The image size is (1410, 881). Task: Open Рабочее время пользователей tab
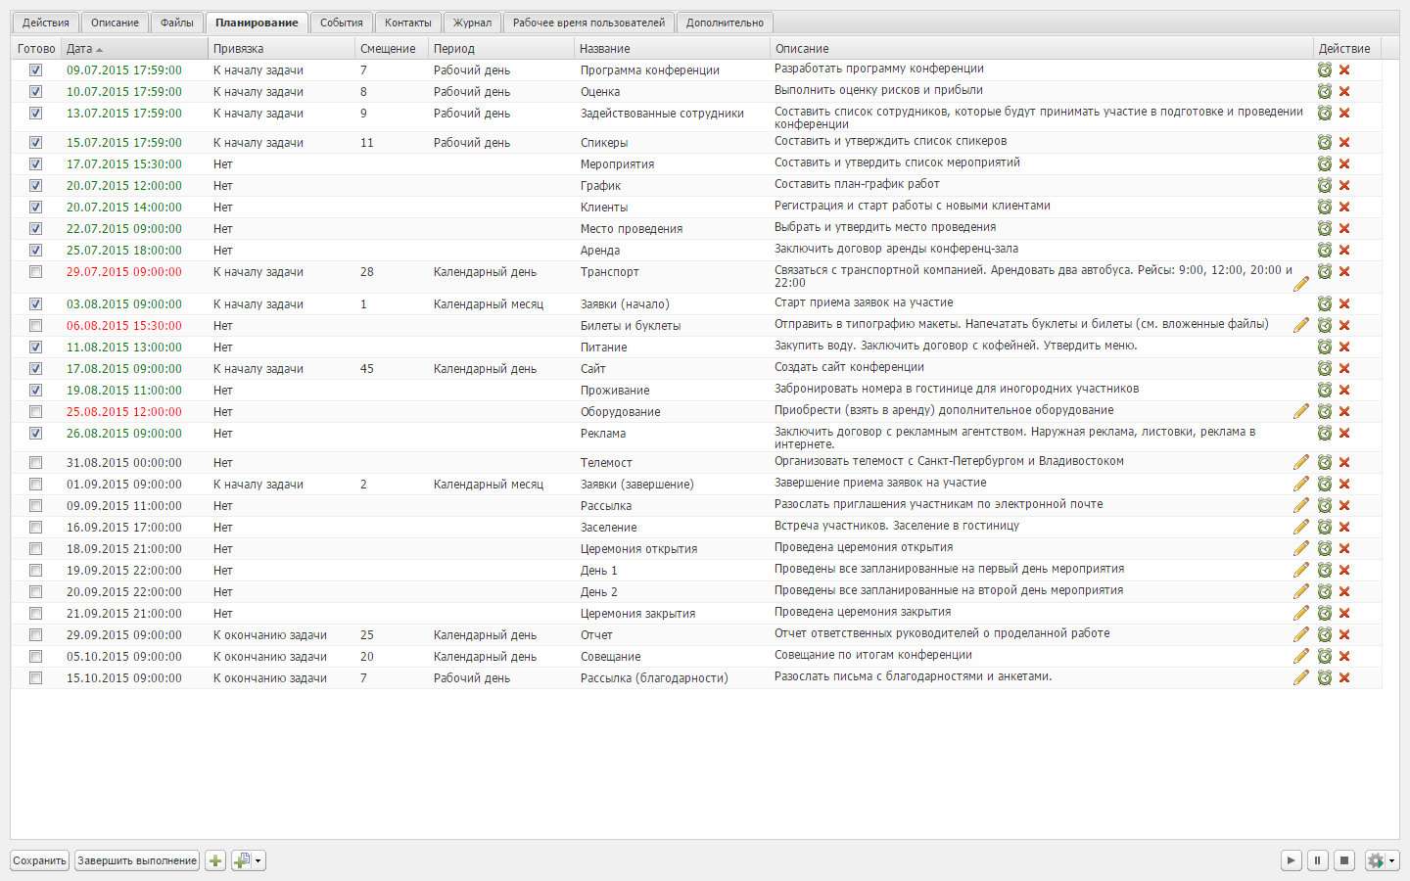click(588, 23)
